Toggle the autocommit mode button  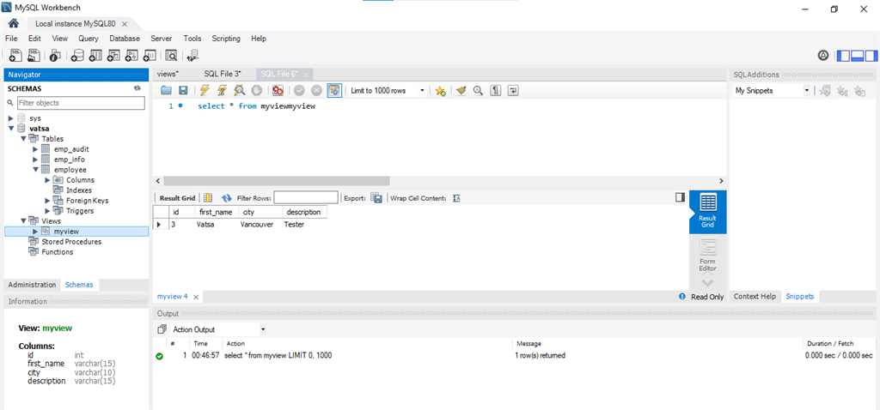click(334, 90)
